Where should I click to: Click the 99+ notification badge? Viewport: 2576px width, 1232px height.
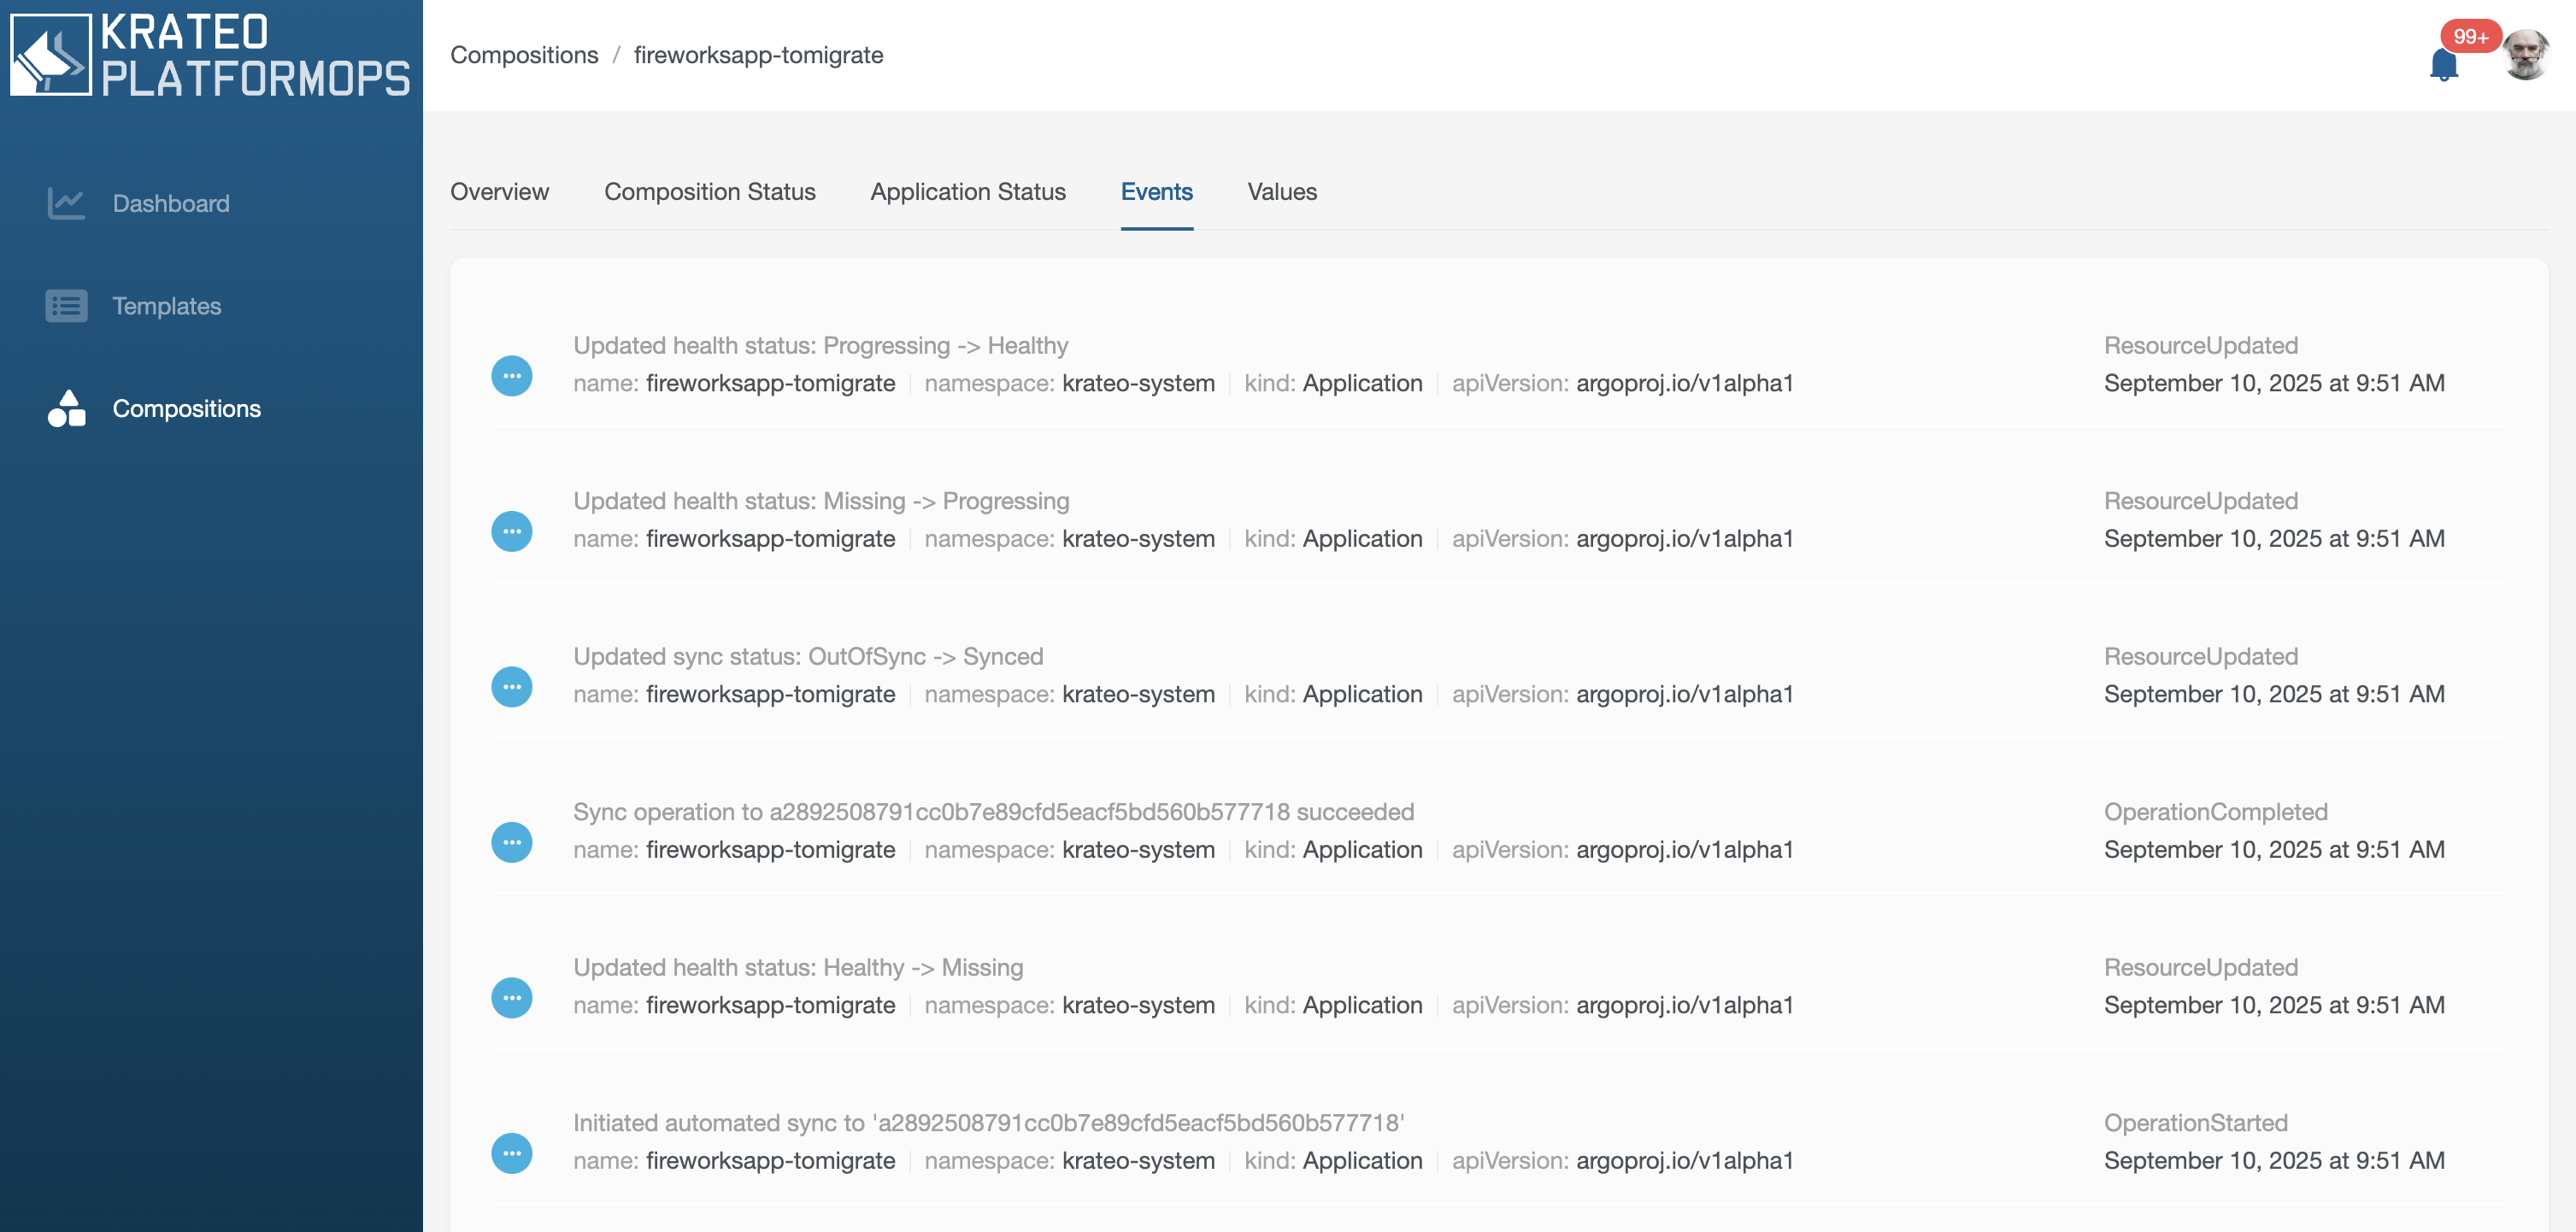click(x=2469, y=37)
